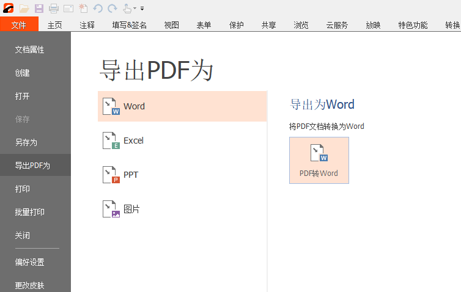Select PPT export option in list
The width and height of the screenshot is (461, 292).
coord(182,175)
